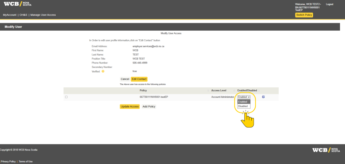Screen dimensions: 345x164
Task: Sort by Enabled/Disabled column arrows
Action: tap(259, 91)
